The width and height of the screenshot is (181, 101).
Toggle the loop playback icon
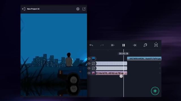(x=145, y=45)
